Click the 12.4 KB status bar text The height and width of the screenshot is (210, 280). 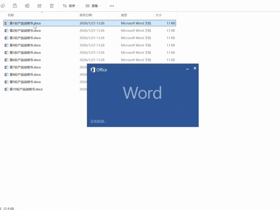tap(8, 208)
